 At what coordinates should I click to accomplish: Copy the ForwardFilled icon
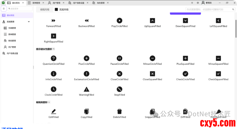click(x=54, y=21)
